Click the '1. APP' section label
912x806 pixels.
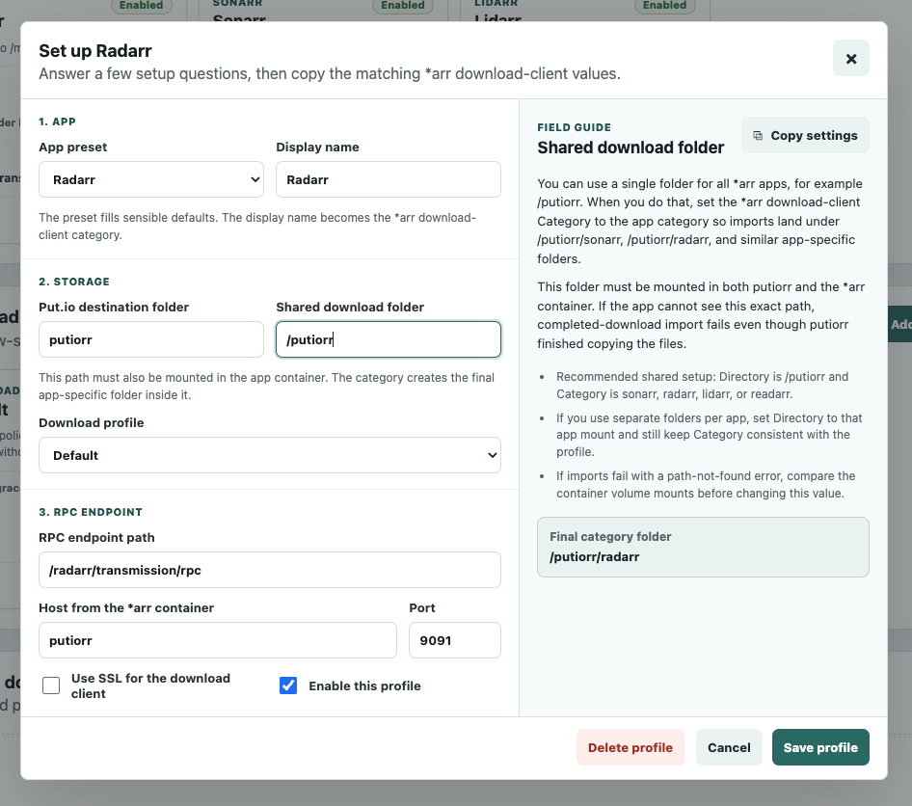coord(57,121)
